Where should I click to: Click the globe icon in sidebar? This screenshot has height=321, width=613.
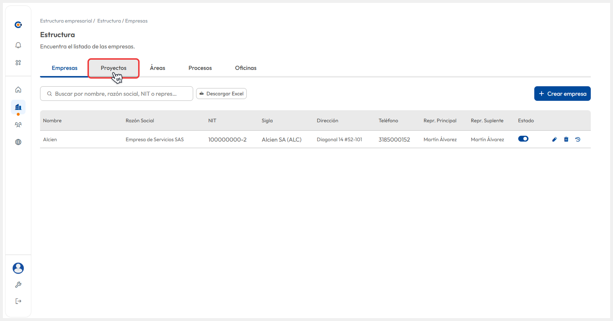coord(18,142)
